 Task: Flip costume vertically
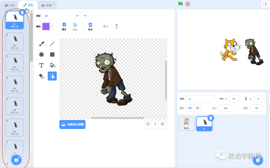coord(116,26)
